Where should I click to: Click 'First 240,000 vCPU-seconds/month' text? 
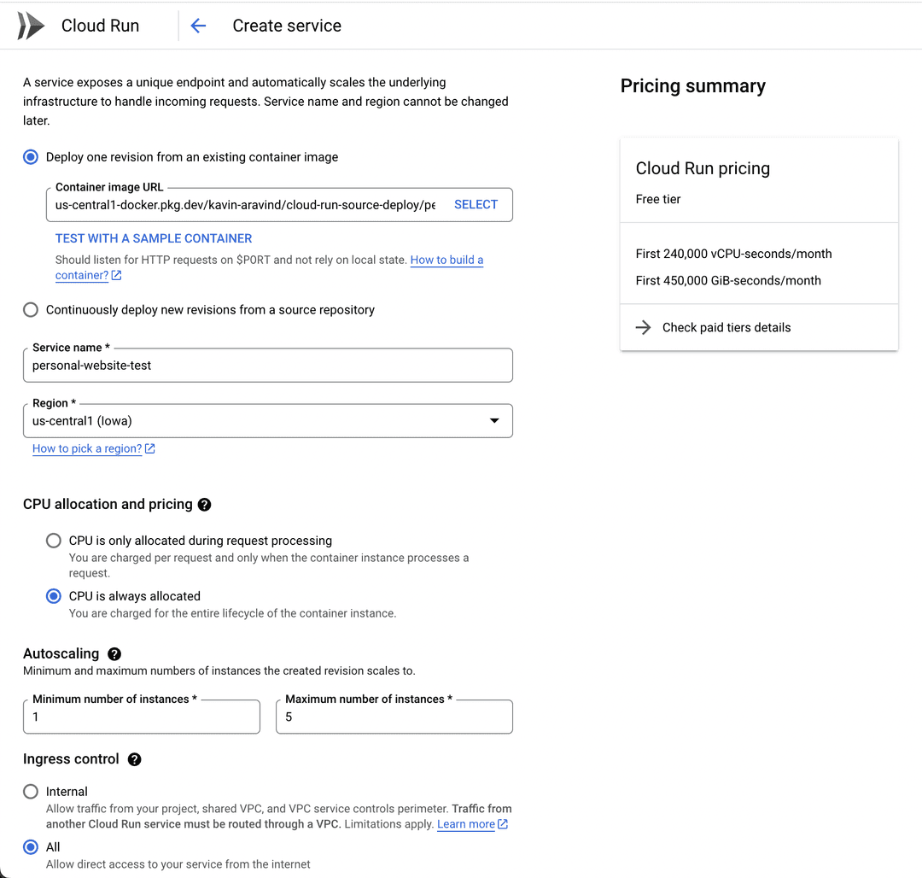pos(734,254)
